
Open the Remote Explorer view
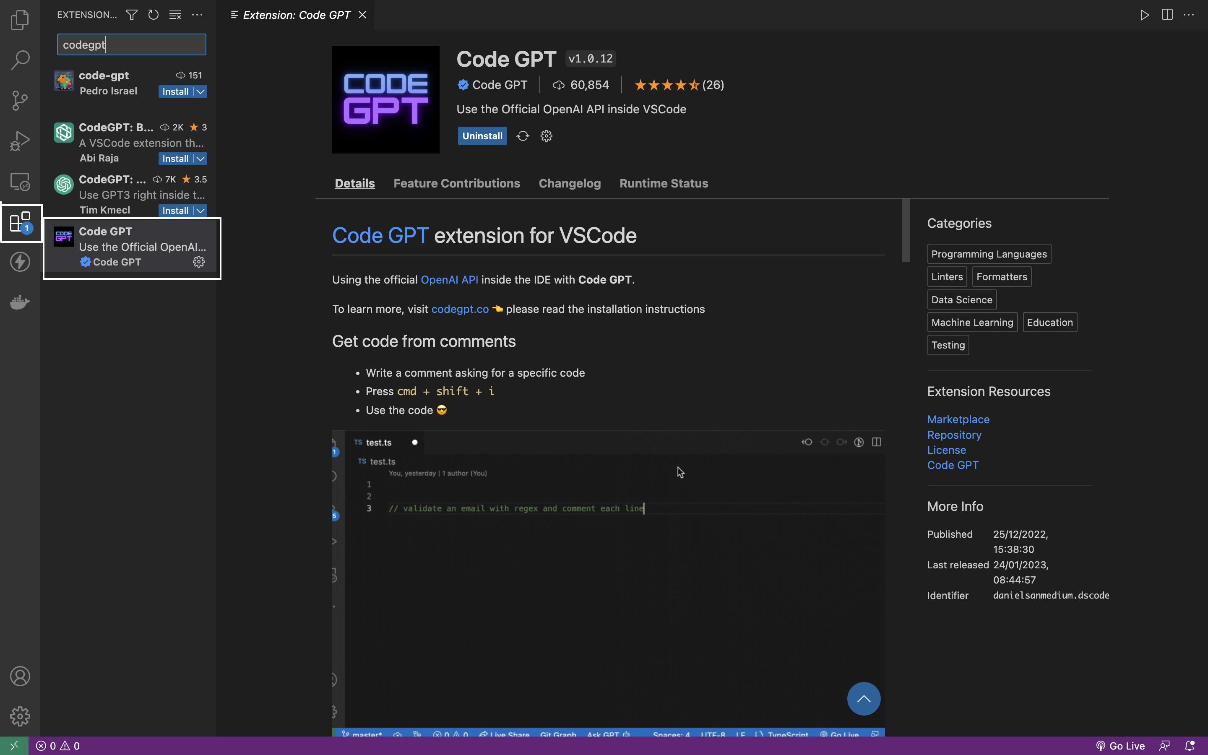20,182
